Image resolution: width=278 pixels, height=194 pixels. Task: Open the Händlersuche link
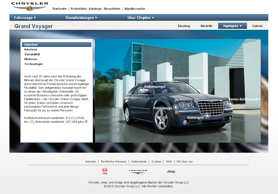[x=135, y=9]
